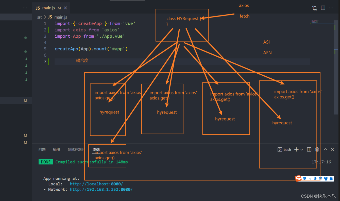Toggle IME punctuation mode button
Viewport: 340px width, 201px height.
(310, 179)
